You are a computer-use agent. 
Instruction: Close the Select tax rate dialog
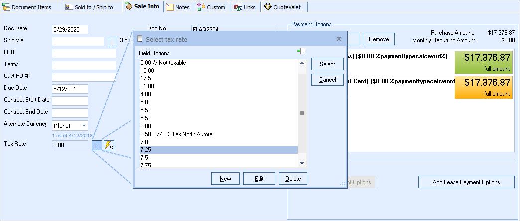tap(339, 39)
